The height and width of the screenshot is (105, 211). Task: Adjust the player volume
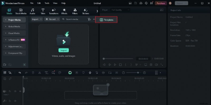point(156,65)
